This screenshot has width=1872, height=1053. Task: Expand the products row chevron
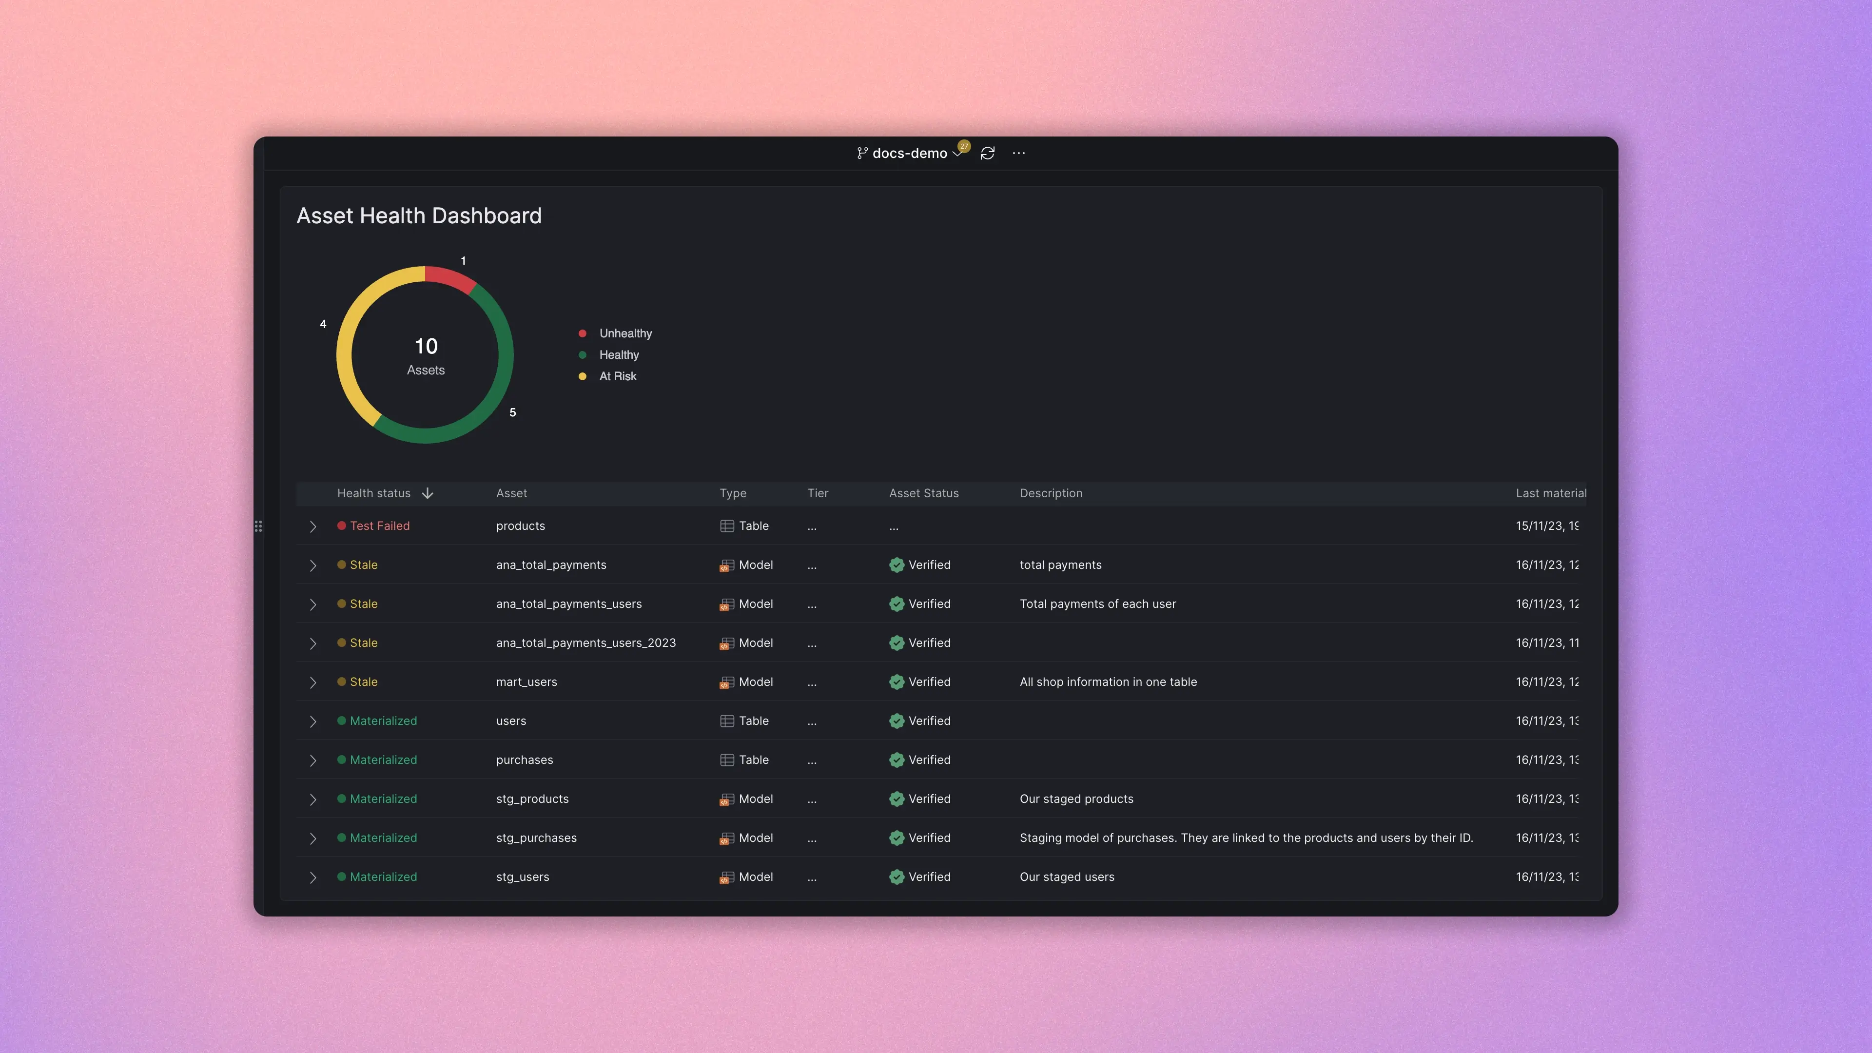point(313,526)
